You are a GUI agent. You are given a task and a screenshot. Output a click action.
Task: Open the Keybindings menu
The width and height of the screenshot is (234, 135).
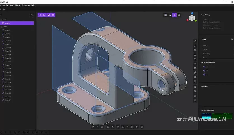[x=26, y=5]
